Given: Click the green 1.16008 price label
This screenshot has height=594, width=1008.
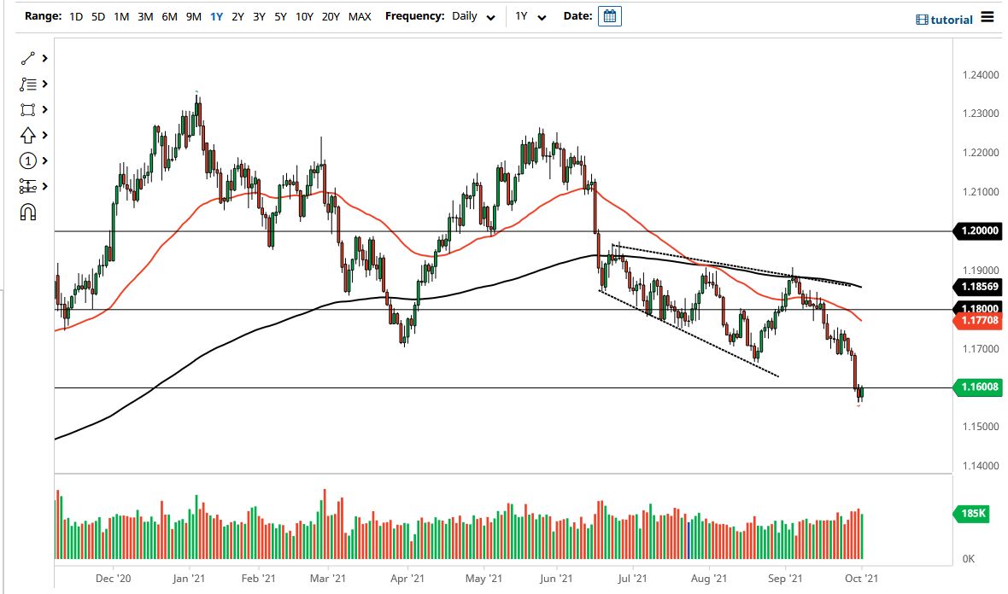Looking at the screenshot, I should [980, 387].
